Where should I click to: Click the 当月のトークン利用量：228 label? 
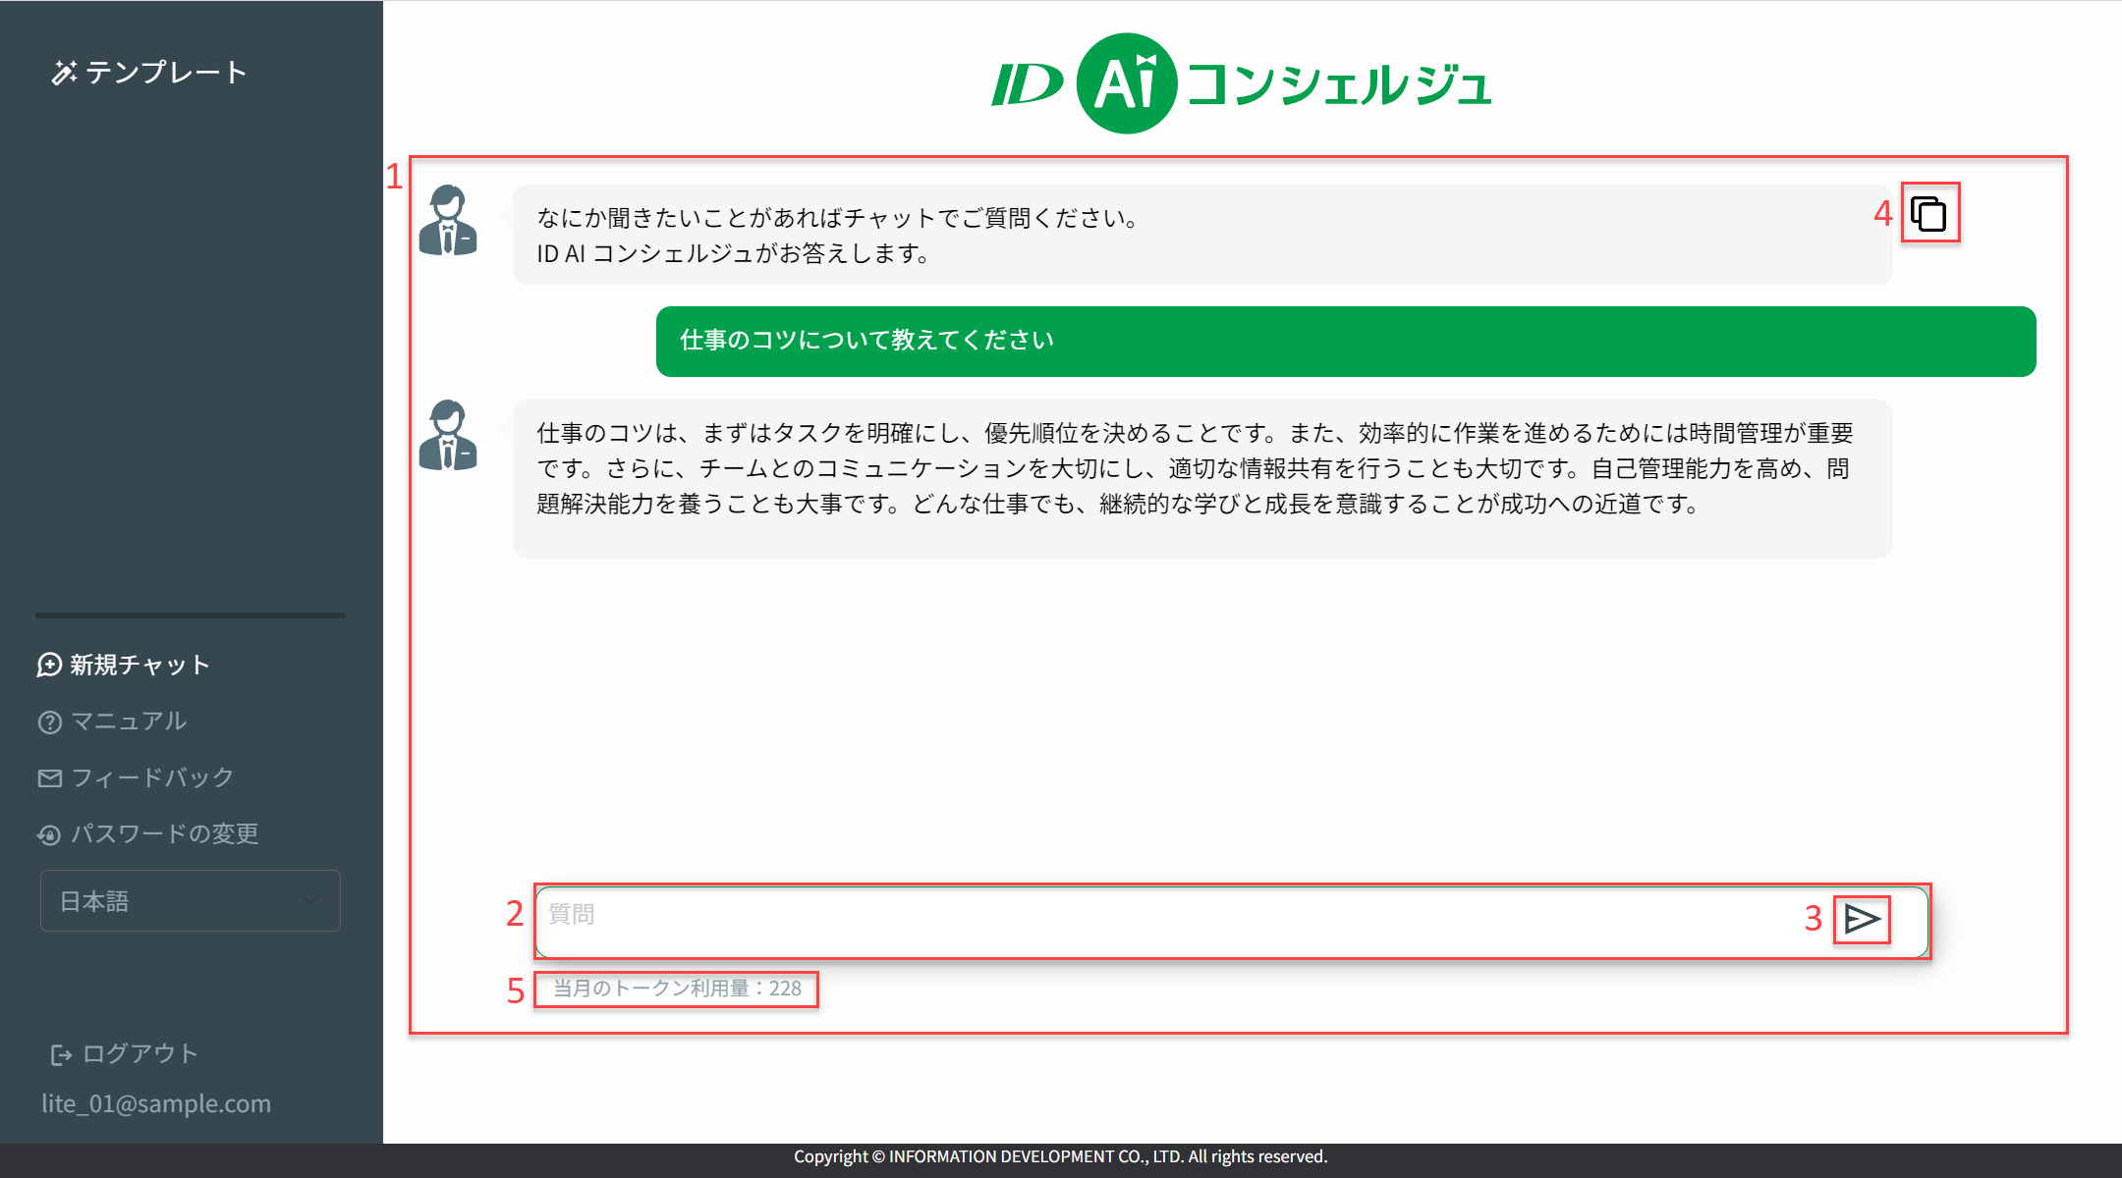click(x=677, y=989)
